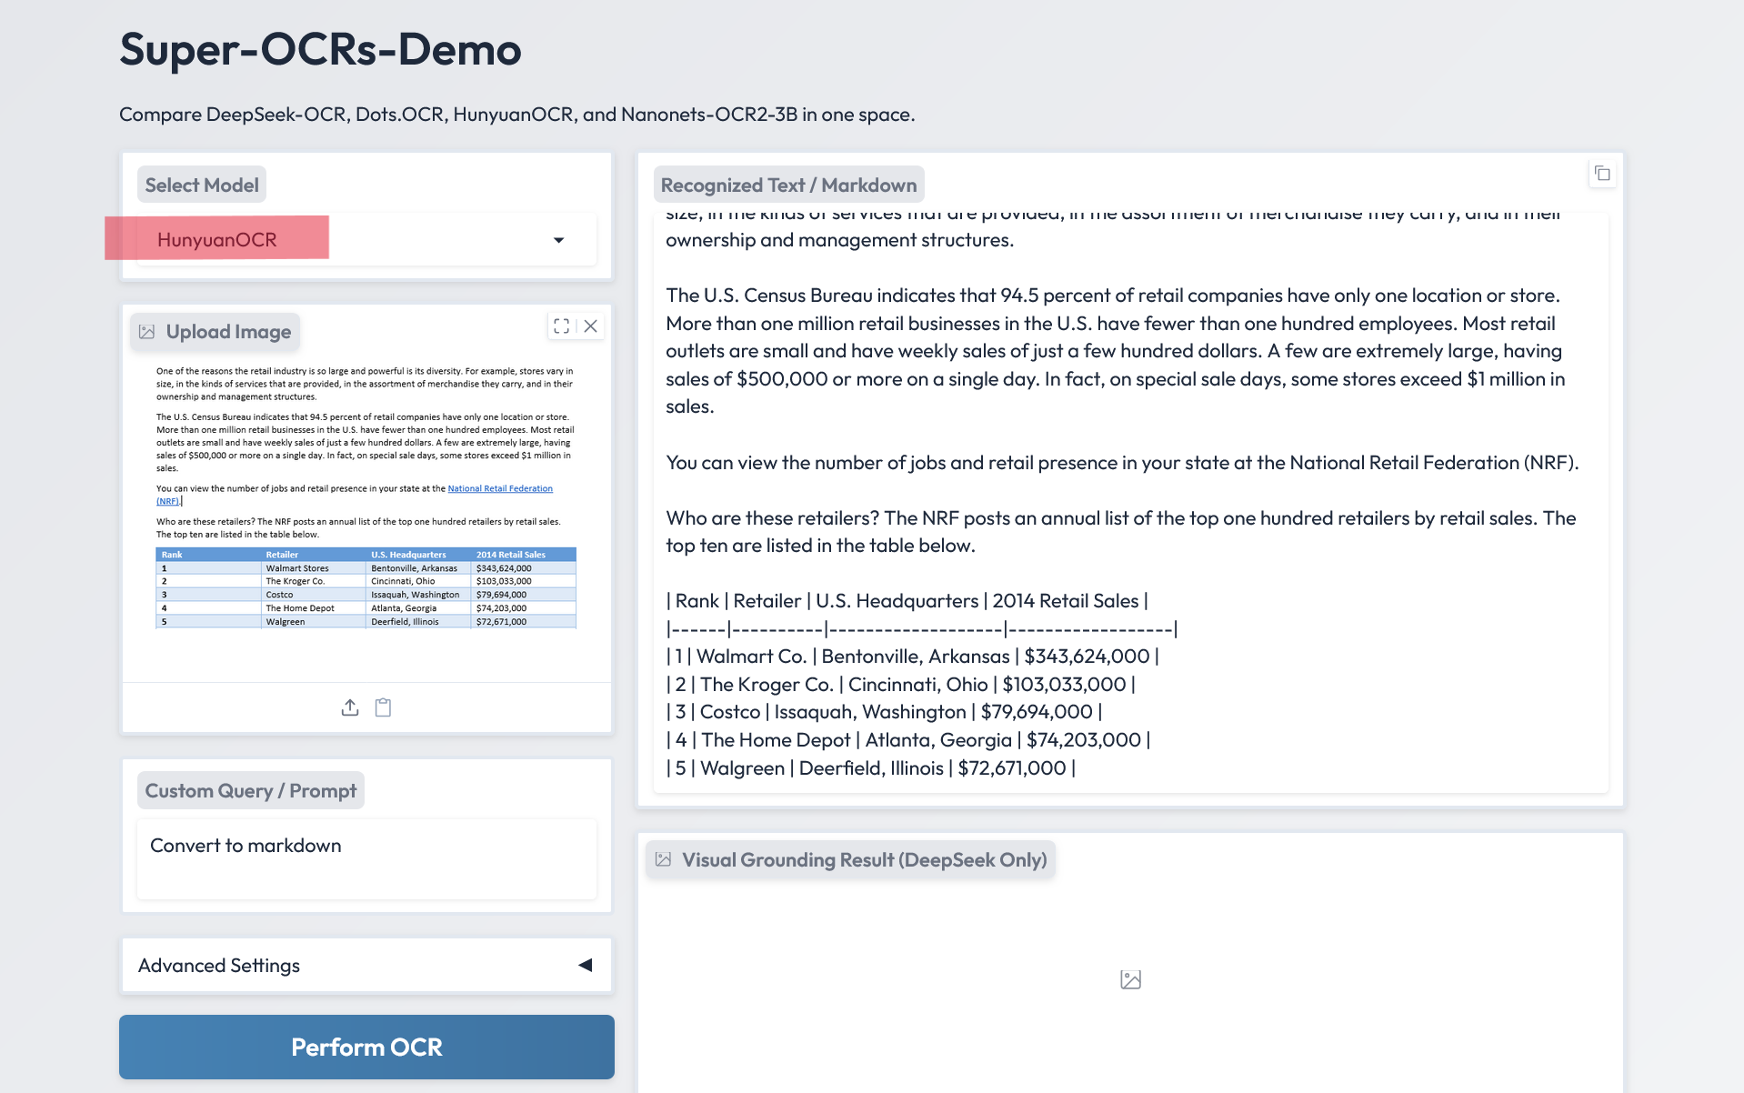The image size is (1744, 1093).
Task: Click the image icon beside Visual Grounding Result
Action: coord(664,859)
